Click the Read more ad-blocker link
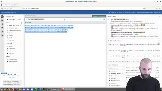162x91 pixels. pos(17,84)
